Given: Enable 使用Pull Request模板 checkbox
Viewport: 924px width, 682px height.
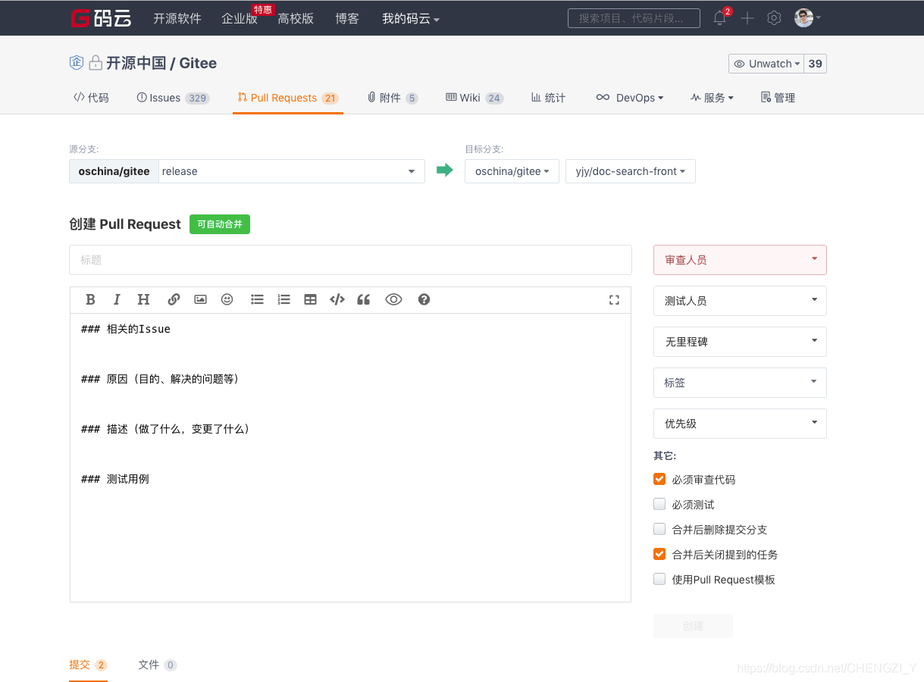Looking at the screenshot, I should tap(659, 579).
